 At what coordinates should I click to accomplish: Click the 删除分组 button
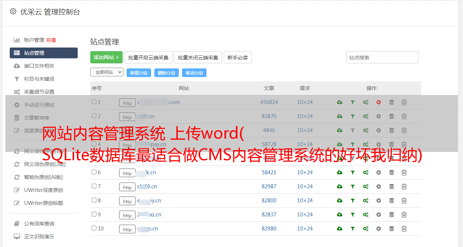pos(167,73)
